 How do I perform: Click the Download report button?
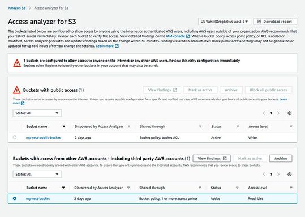pos(275,22)
